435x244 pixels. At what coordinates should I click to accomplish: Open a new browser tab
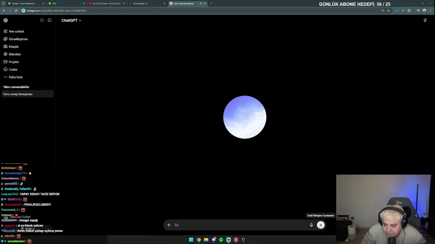pyautogui.click(x=211, y=3)
